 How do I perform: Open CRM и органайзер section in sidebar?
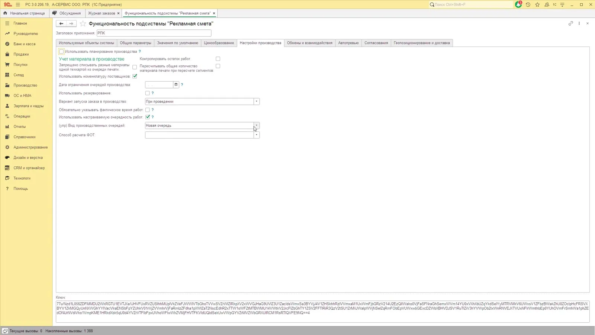(29, 168)
